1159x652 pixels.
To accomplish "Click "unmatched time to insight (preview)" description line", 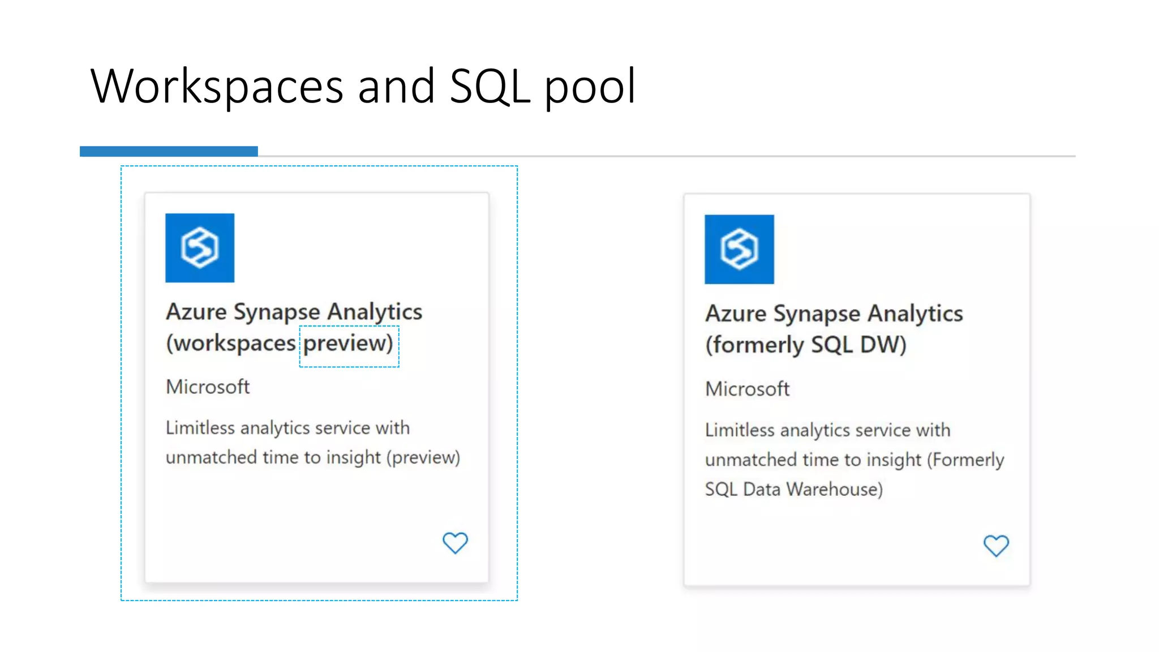I will (x=313, y=457).
